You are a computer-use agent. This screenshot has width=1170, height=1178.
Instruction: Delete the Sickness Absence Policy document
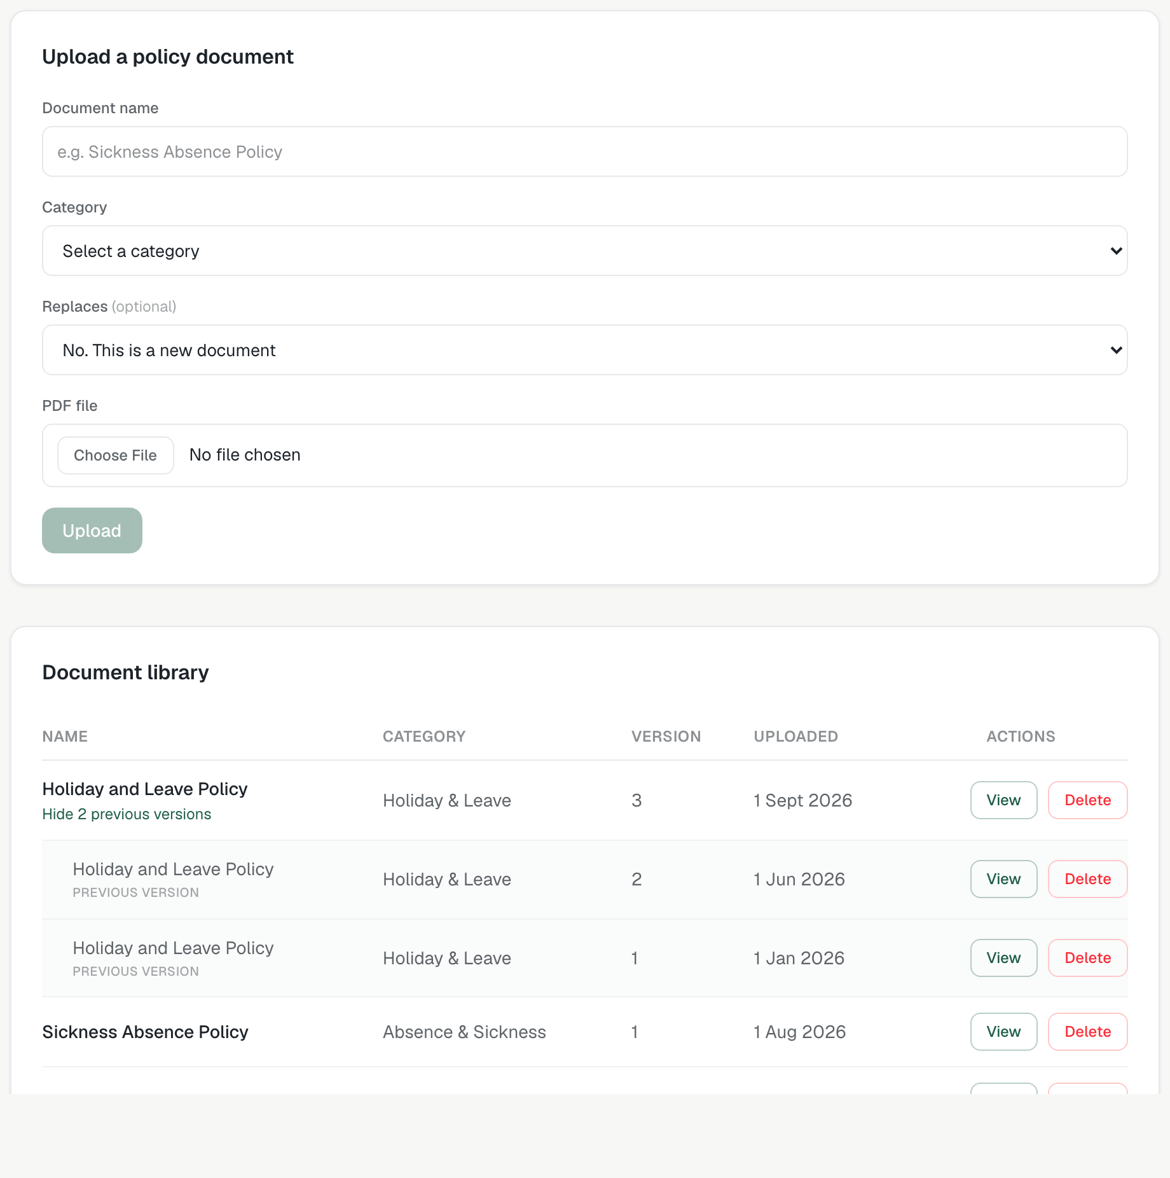1087,1032
